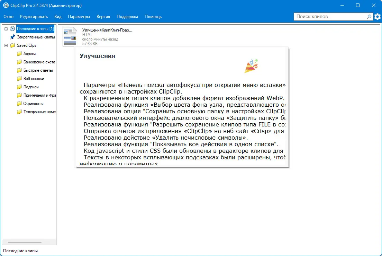The image size is (382, 256).
Task: Click the pin icon for Закрепленные клипы
Action: tap(12, 37)
